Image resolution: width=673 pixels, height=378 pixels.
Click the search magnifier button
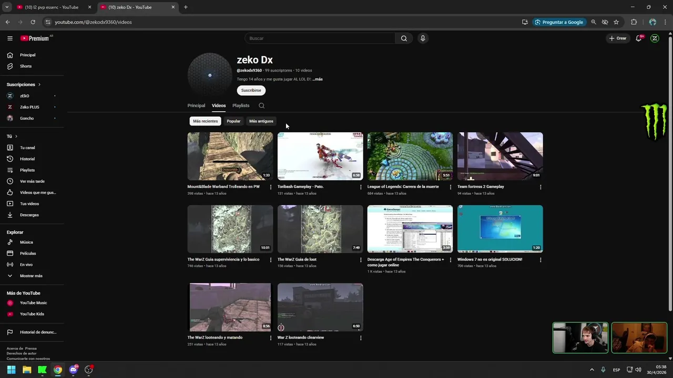click(404, 38)
